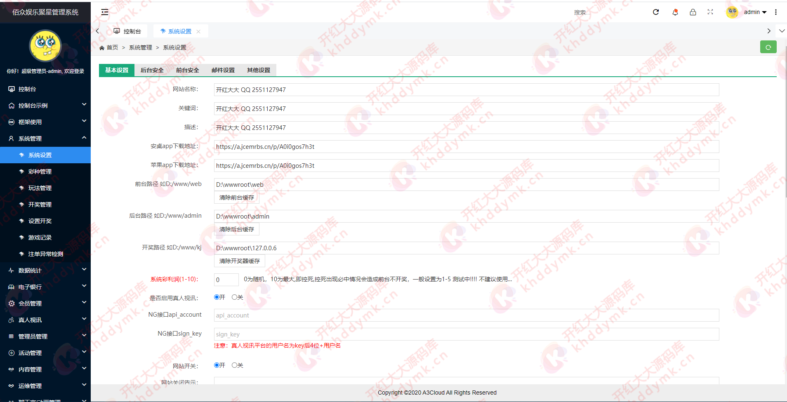787x402 pixels.
Task: Select 关 for 网站开关
Action: pyautogui.click(x=234, y=365)
